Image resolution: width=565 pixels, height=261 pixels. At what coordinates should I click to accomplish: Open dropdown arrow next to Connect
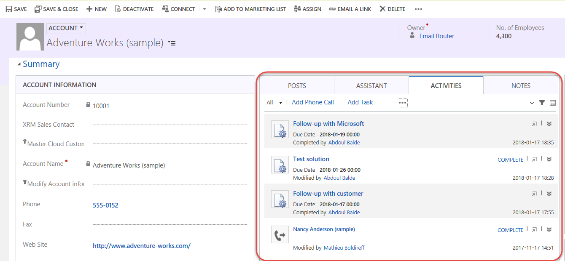pos(204,9)
